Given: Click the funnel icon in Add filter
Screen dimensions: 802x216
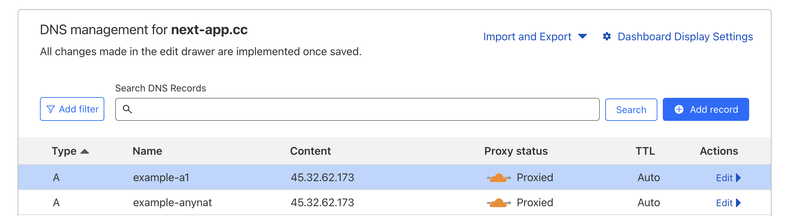Looking at the screenshot, I should coord(50,109).
